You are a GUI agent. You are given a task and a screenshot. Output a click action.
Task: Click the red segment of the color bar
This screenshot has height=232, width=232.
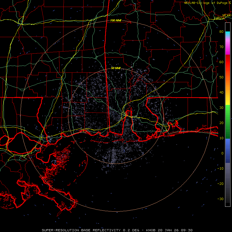point(228,62)
